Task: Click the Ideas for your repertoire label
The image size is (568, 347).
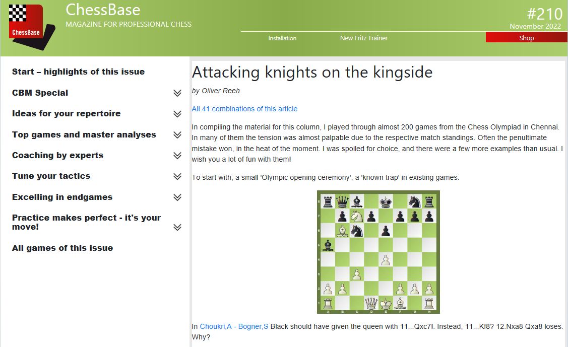Action: tap(67, 114)
